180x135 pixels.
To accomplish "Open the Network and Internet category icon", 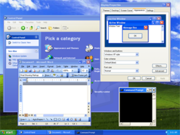I will (x=49, y=57).
